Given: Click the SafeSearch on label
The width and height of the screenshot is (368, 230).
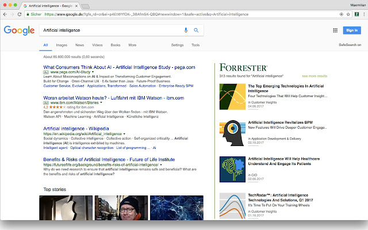Looking at the screenshot, I should coord(350,45).
